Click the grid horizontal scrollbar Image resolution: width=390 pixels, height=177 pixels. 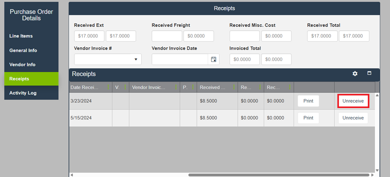[278, 175]
